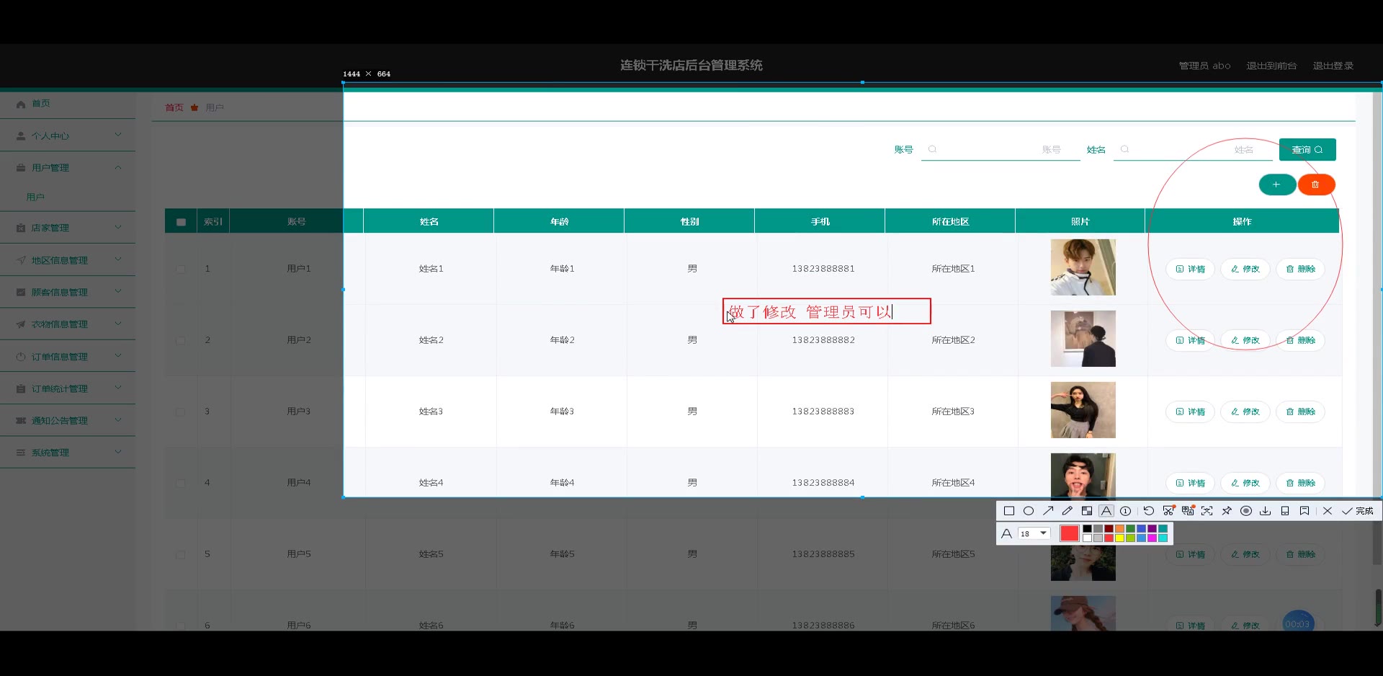Screen dimensions: 1383x676
Task: Open the photo thumbnail for 姓名1
Action: (x=1083, y=267)
